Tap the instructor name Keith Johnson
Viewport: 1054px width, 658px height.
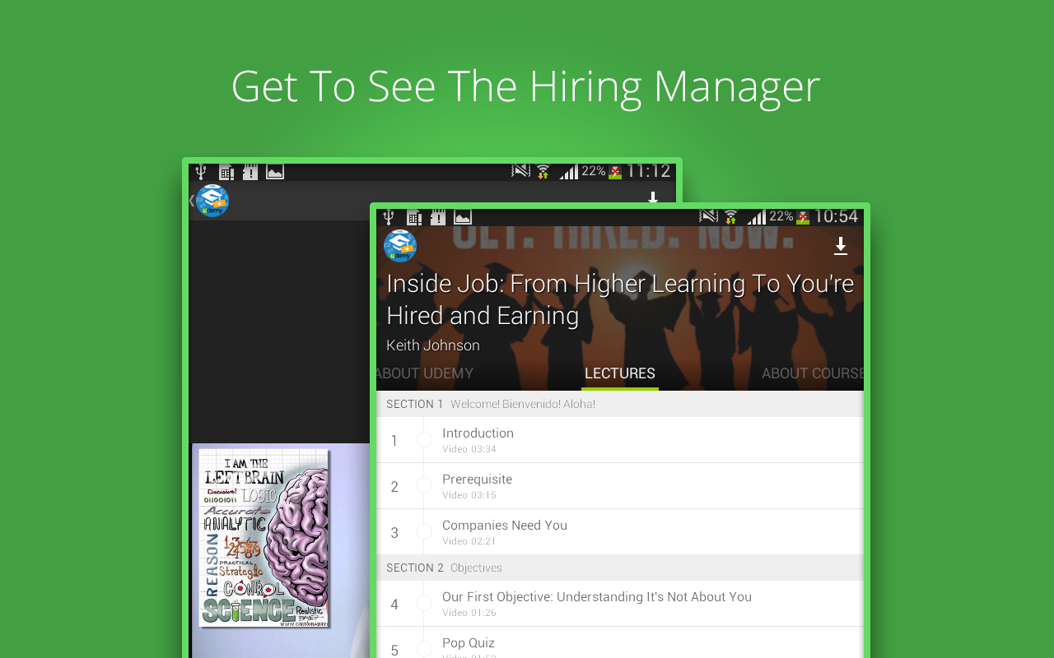pyautogui.click(x=433, y=345)
